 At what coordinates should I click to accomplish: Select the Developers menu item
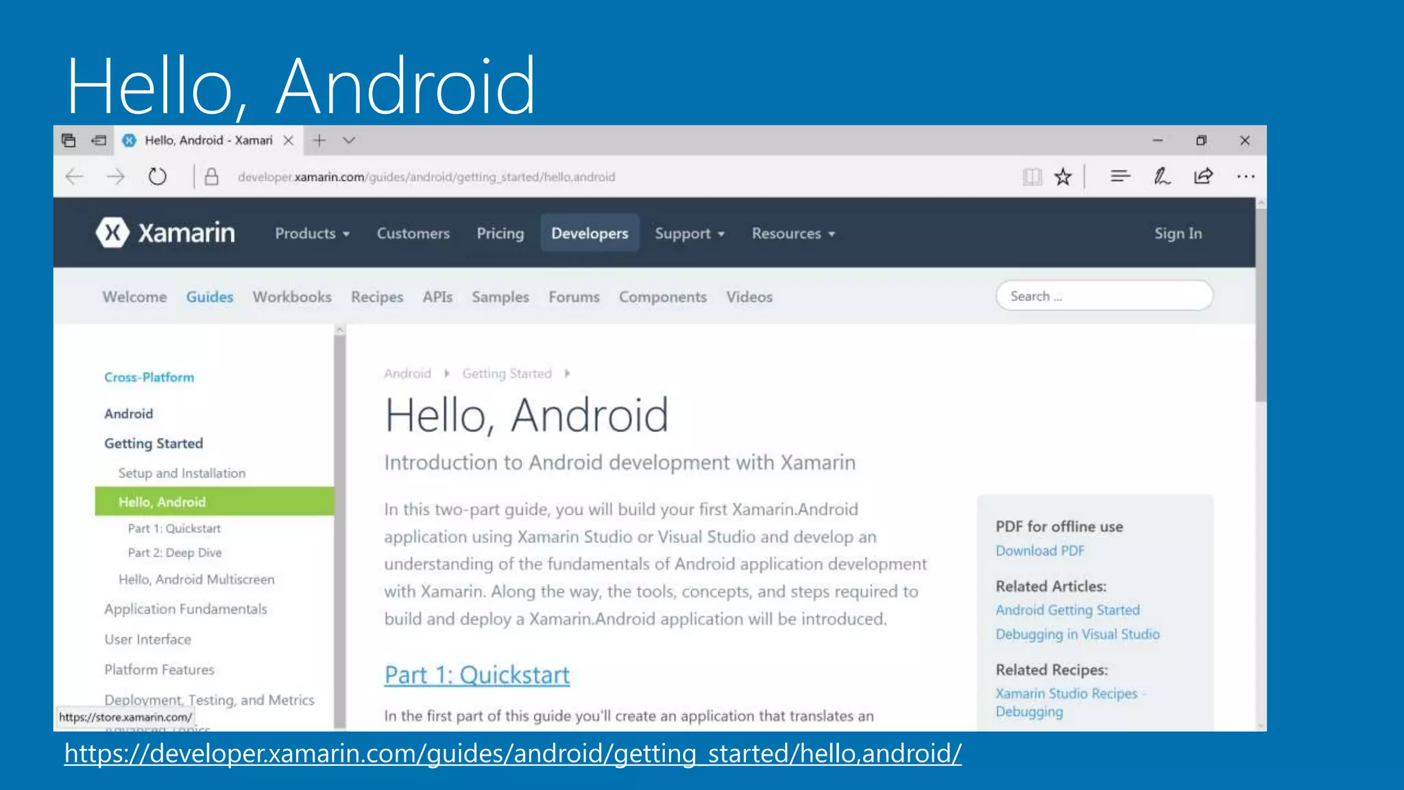[590, 233]
